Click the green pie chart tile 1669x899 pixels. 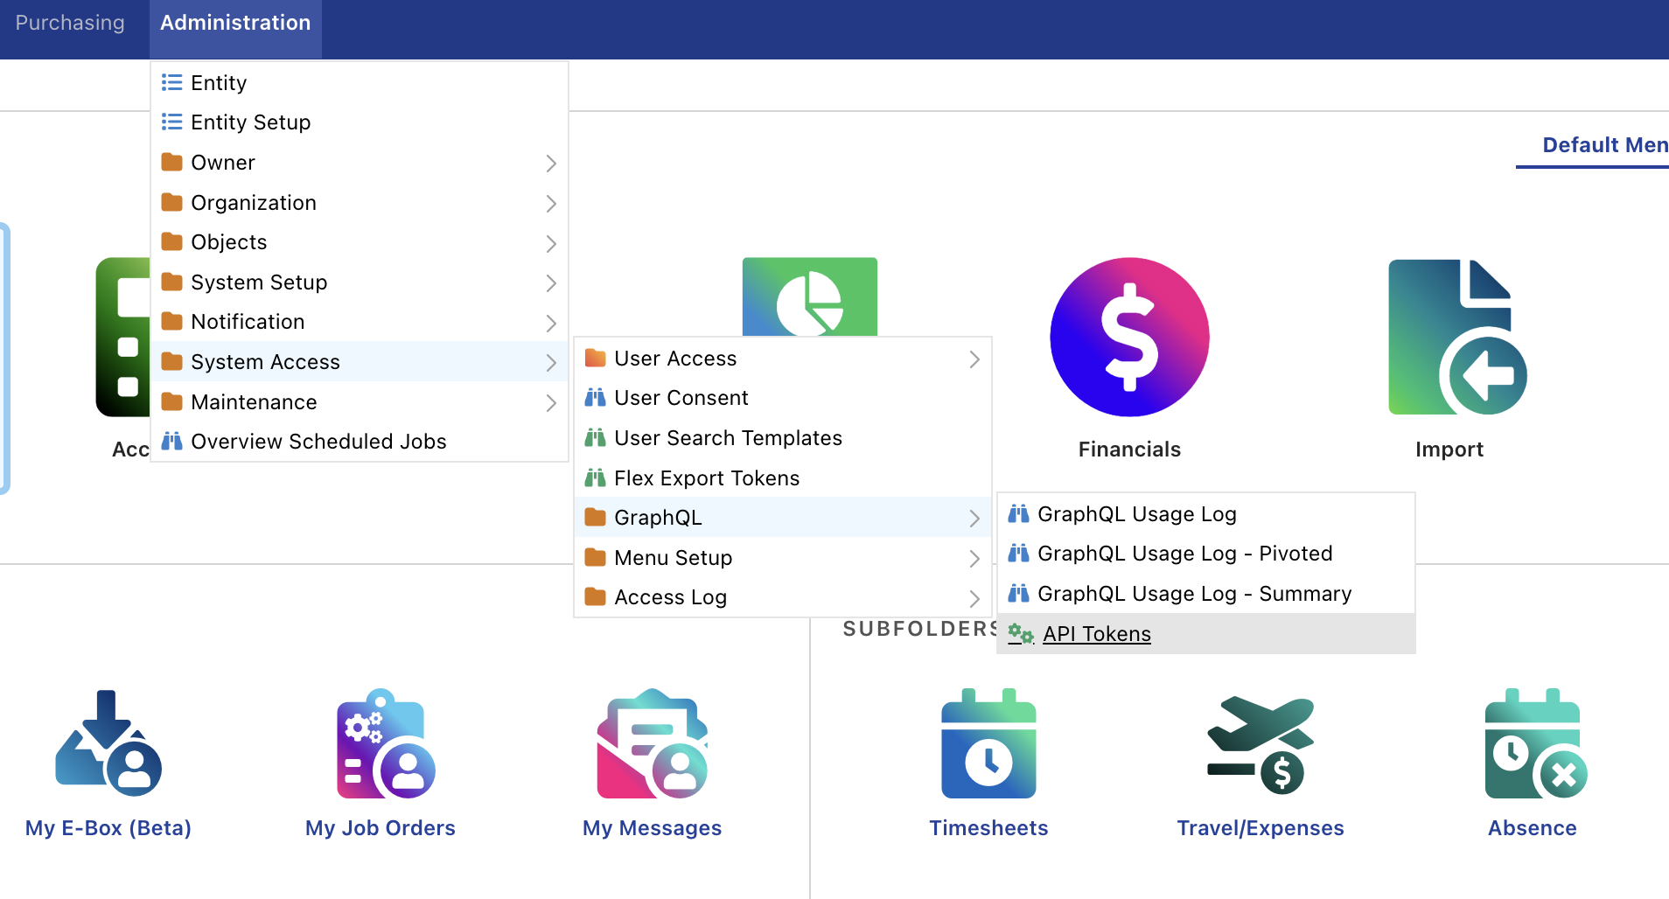[x=810, y=296]
